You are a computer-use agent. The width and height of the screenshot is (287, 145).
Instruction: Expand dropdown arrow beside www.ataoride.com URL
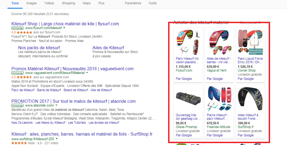tap(56, 105)
